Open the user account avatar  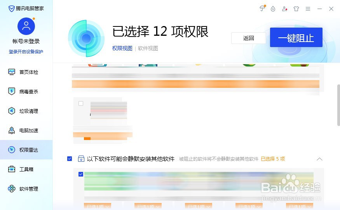[26, 26]
